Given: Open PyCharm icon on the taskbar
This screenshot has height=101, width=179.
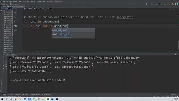Looking at the screenshot, I should coord(48,99).
